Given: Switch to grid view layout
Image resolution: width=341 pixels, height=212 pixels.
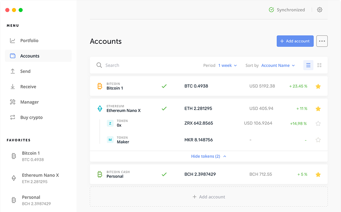Looking at the screenshot, I should [x=319, y=65].
